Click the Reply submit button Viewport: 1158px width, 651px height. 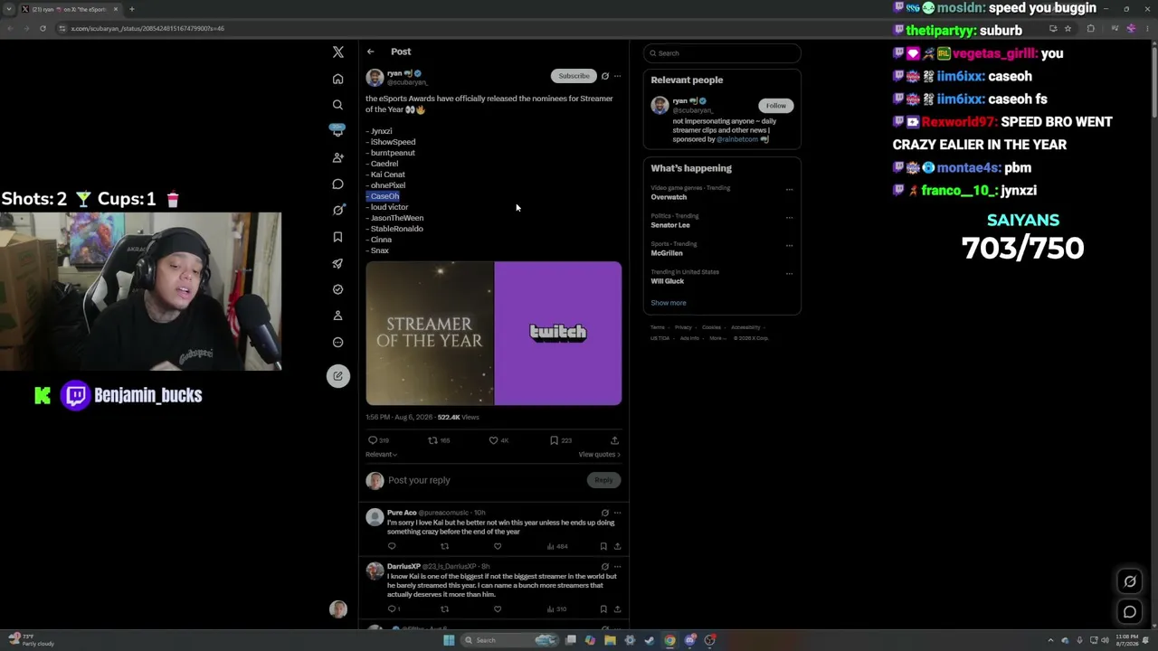[603, 480]
